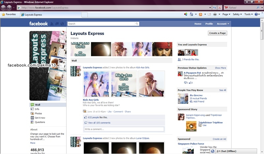
Task: Click More under About section
Action: [x=33, y=143]
